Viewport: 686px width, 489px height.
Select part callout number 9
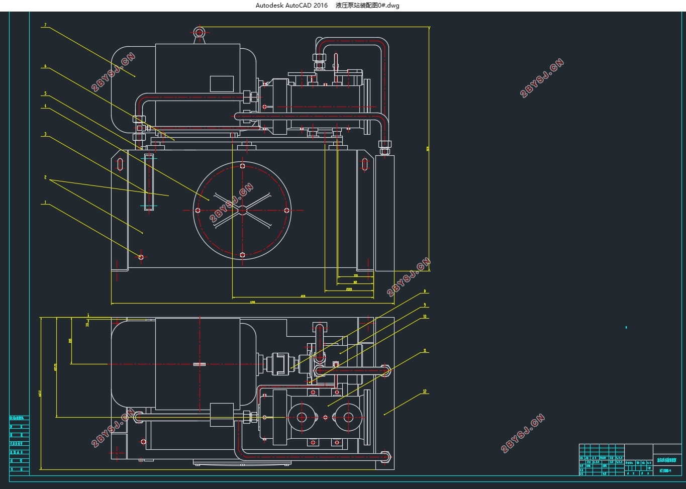coord(425,305)
